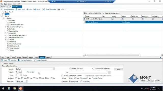Viewport: 163px width, 91px height.
Task: Select Send to a mailbox radio
Action: [70, 69]
